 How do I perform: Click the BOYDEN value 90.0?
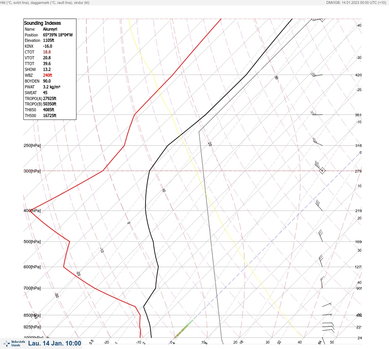point(47,81)
